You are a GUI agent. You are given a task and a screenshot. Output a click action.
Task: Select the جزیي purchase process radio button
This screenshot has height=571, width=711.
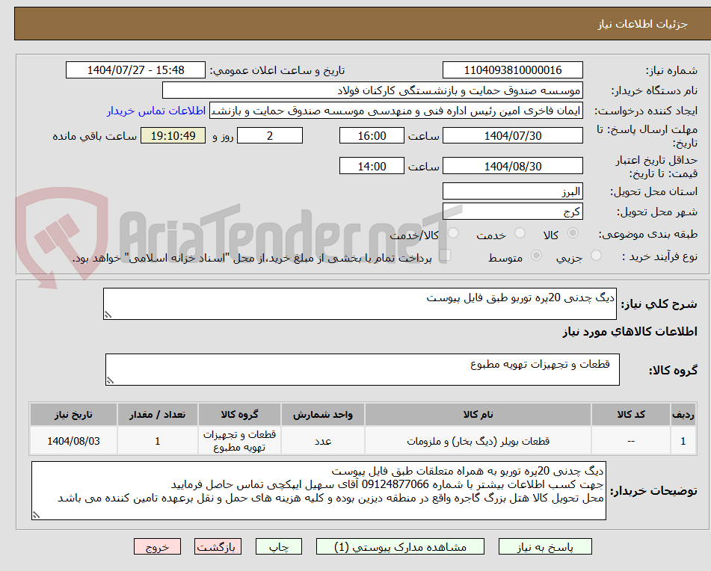click(595, 256)
